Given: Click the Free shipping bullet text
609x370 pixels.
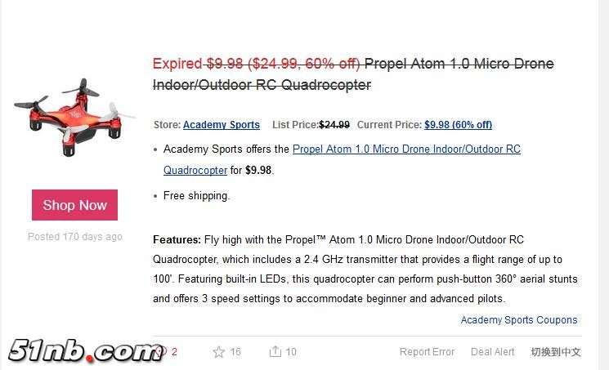Looking at the screenshot, I should [x=197, y=196].
